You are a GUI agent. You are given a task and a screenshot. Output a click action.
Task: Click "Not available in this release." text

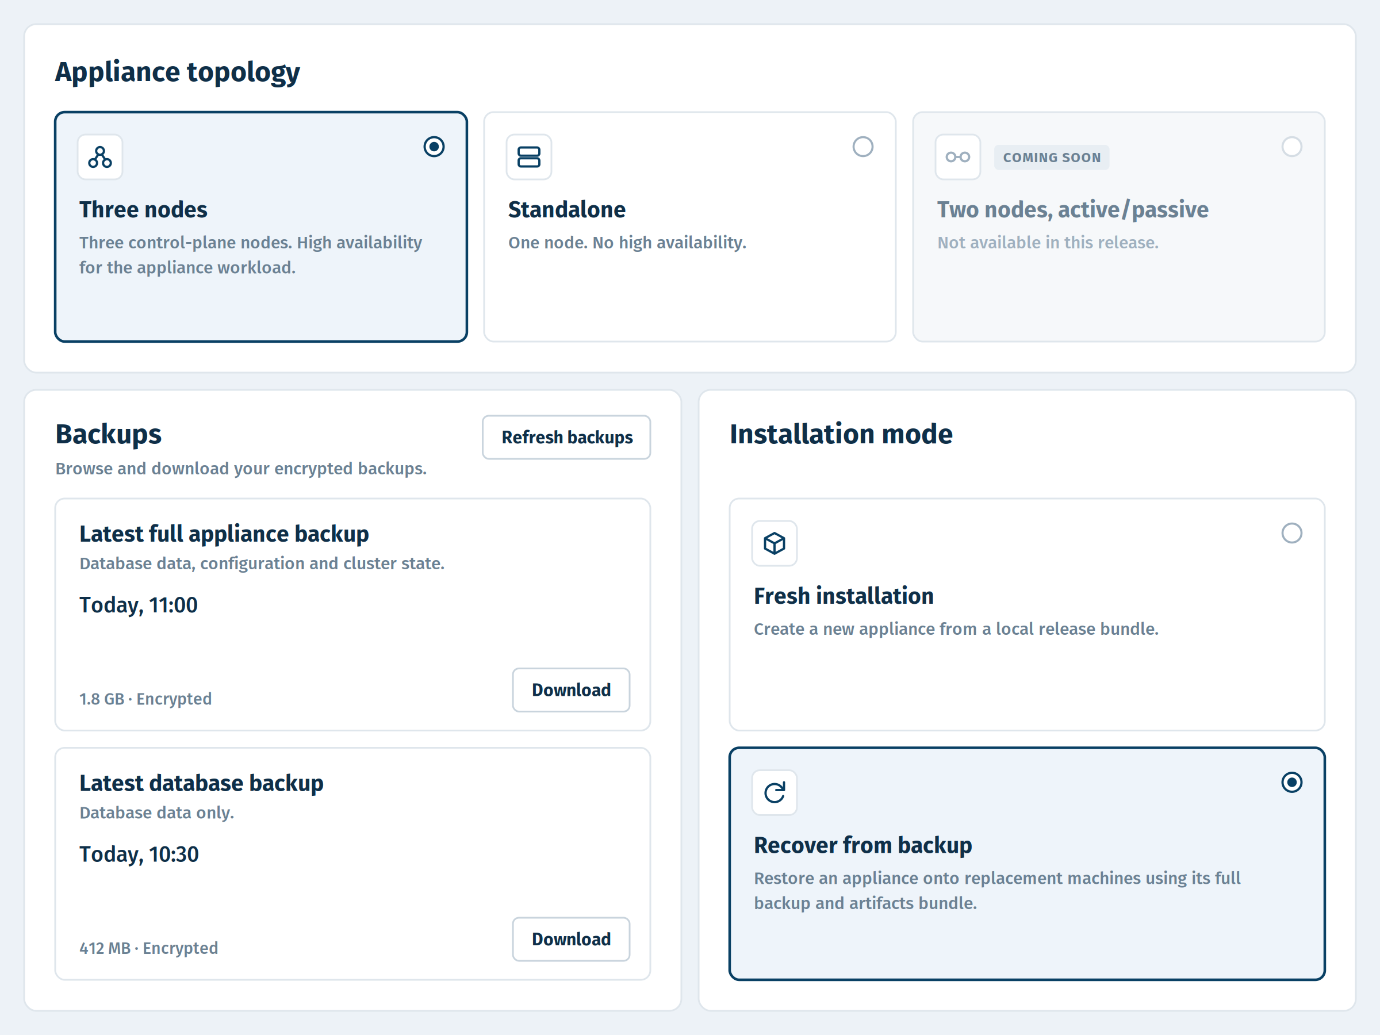tap(1048, 243)
